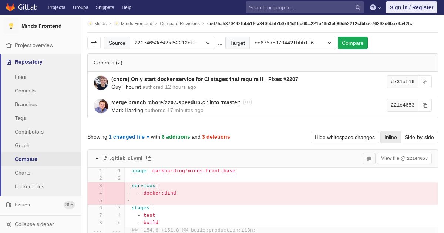Screen dimensions: 444x233
Task: Open Charts in repository sidebar
Action: pyautogui.click(x=23, y=173)
